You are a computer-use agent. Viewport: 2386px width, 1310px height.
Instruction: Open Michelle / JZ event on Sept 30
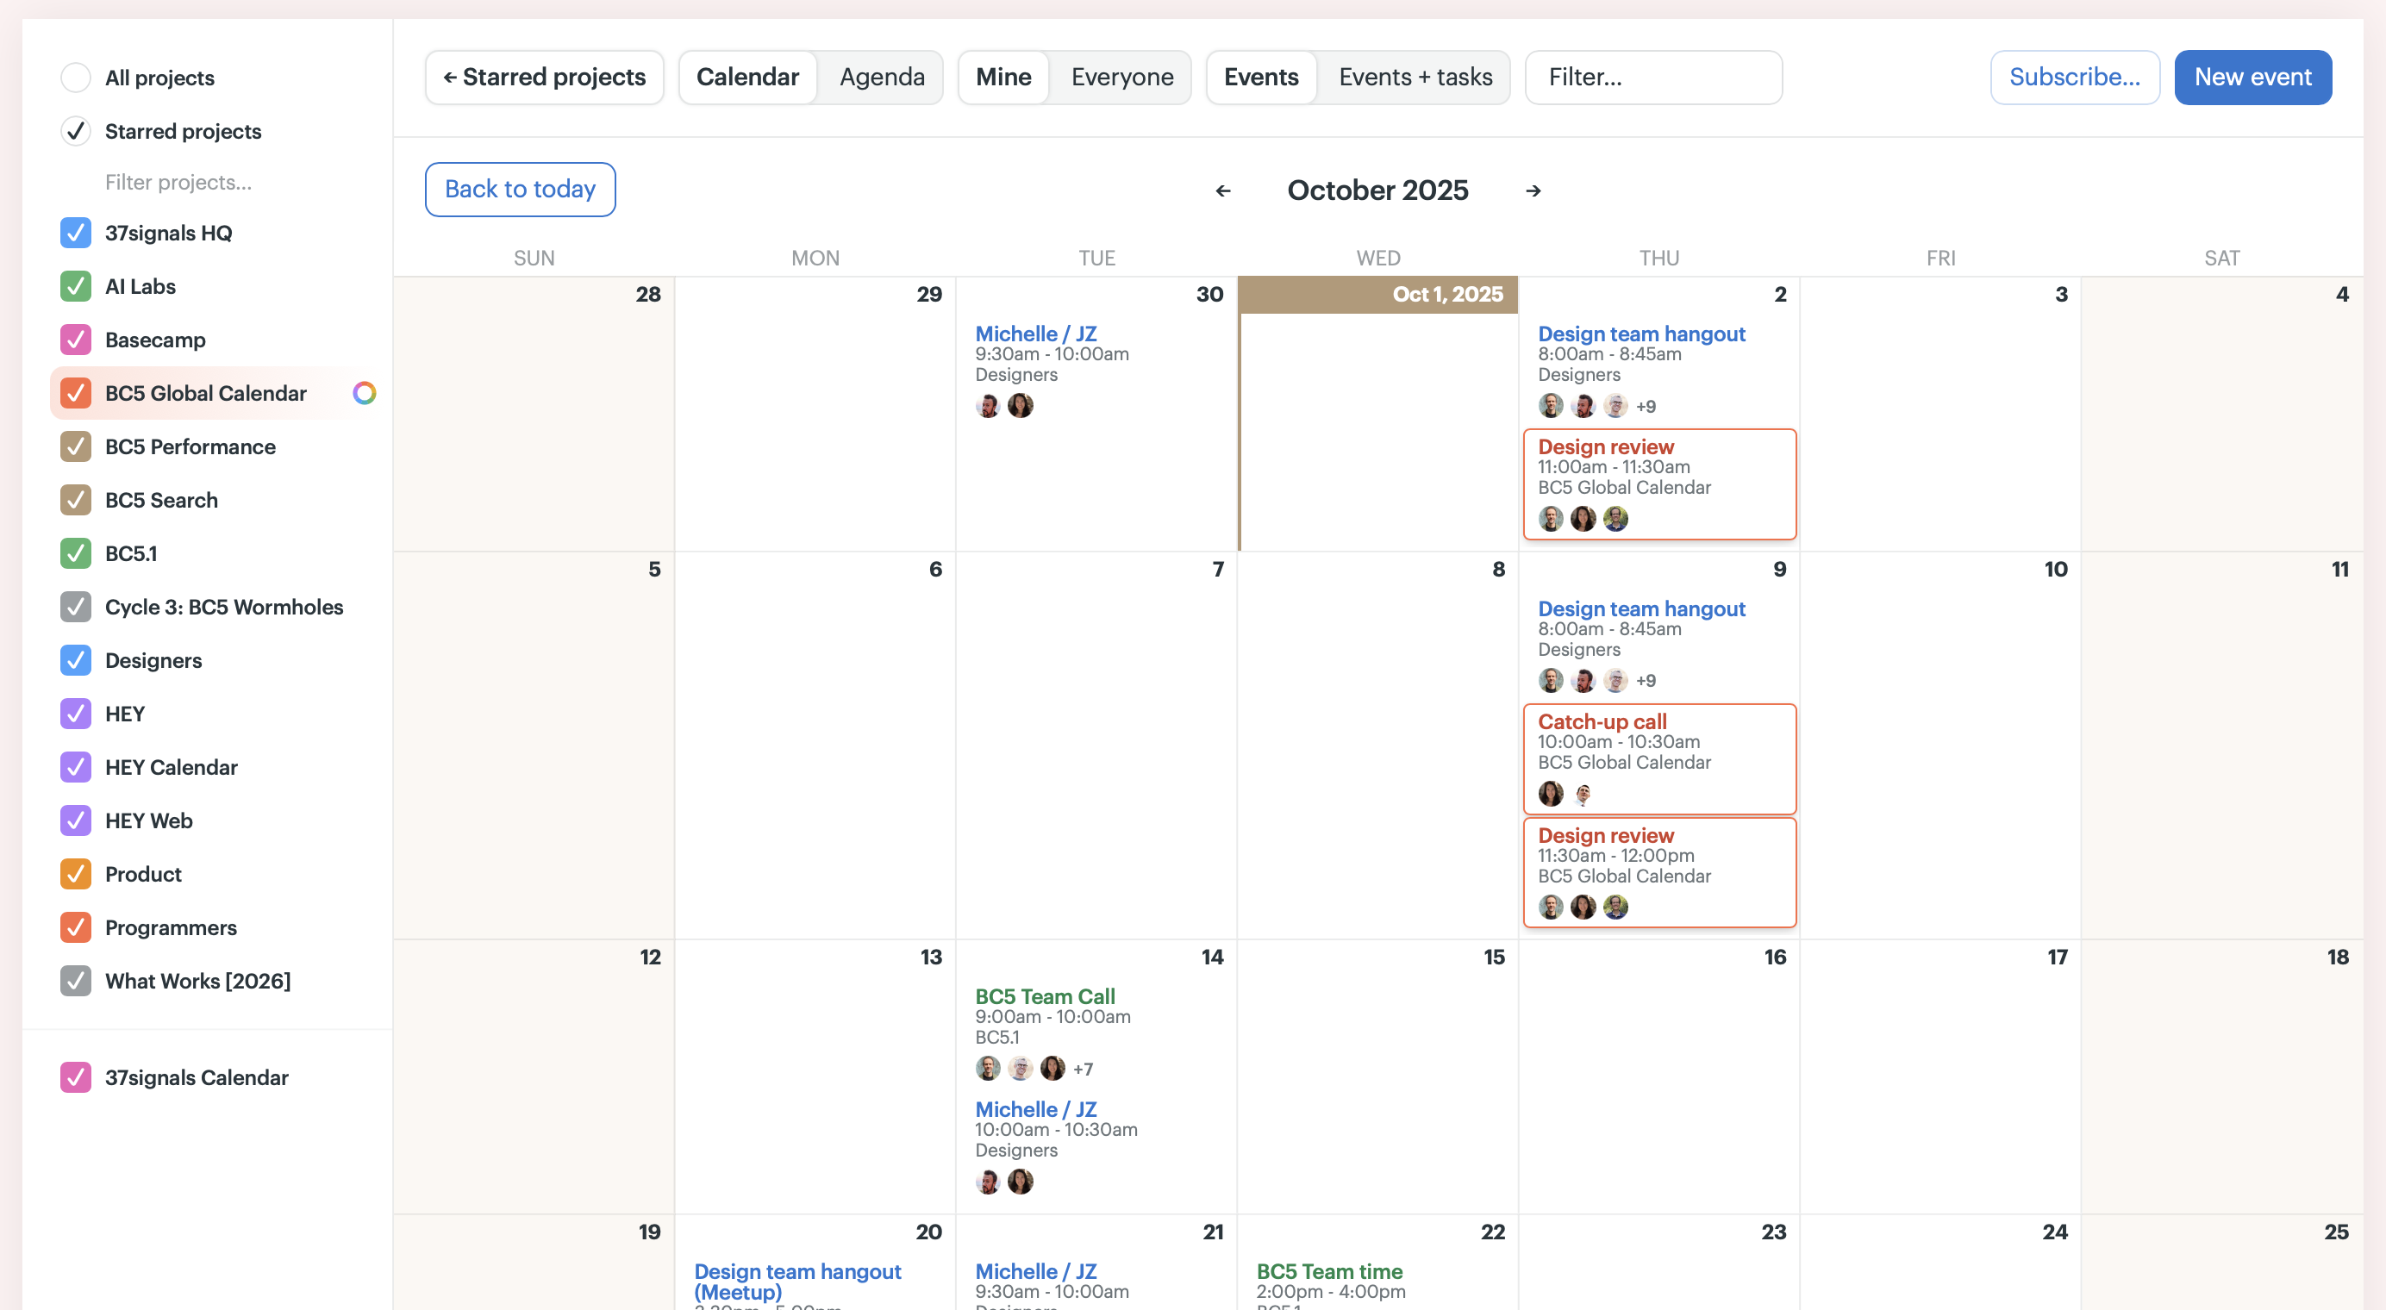tap(1035, 334)
